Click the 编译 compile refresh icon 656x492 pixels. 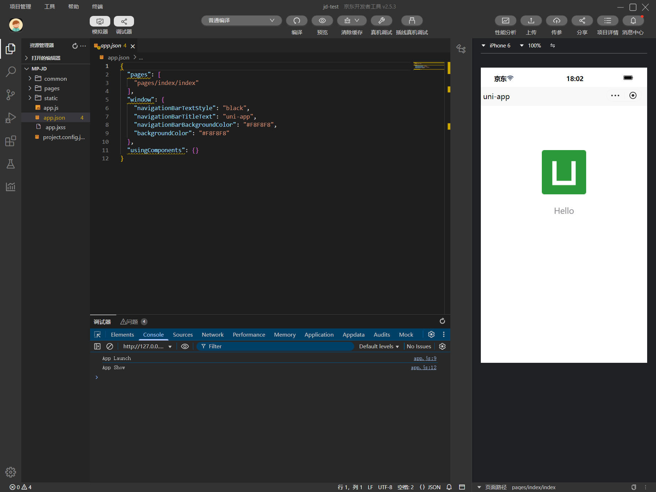(296, 21)
